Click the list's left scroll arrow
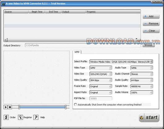 click(x=6, y=40)
